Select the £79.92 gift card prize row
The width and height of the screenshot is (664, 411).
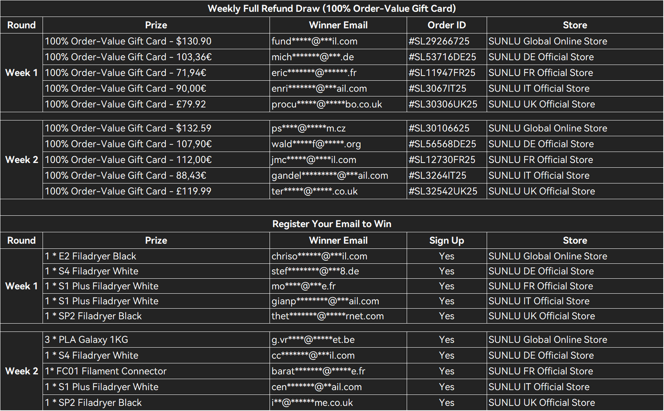click(x=125, y=104)
